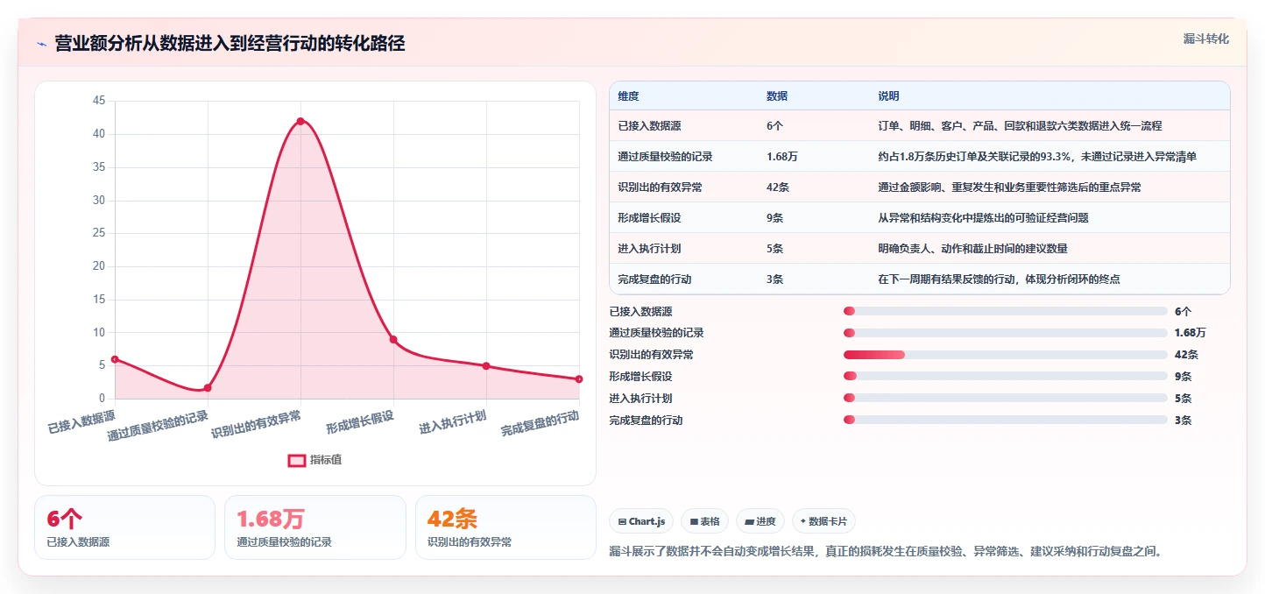Click the 5条 value in the table
The image size is (1265, 594).
coord(774,249)
